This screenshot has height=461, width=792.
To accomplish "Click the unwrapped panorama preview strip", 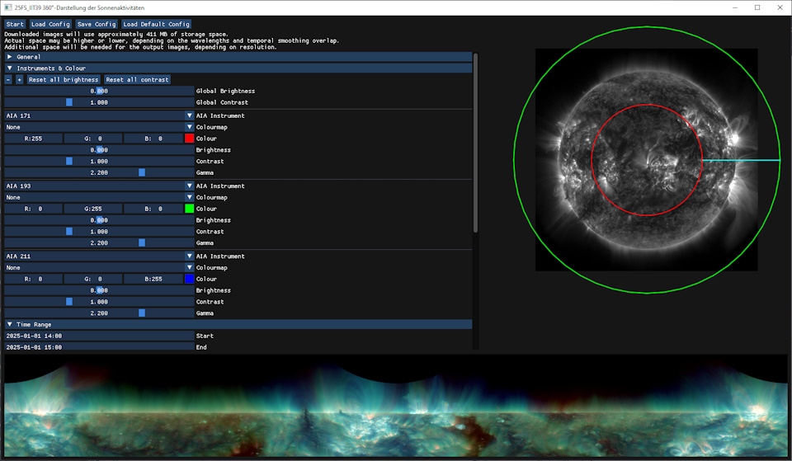I will point(395,406).
